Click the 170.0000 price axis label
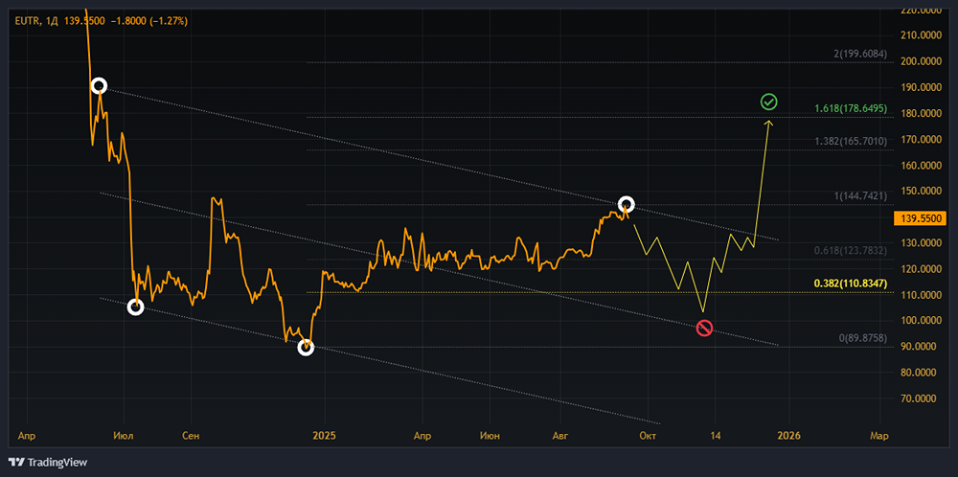The image size is (958, 477). (x=920, y=139)
